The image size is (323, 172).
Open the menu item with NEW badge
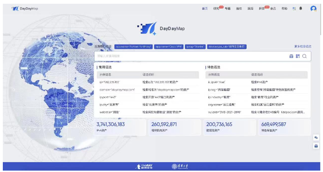tap(262, 8)
